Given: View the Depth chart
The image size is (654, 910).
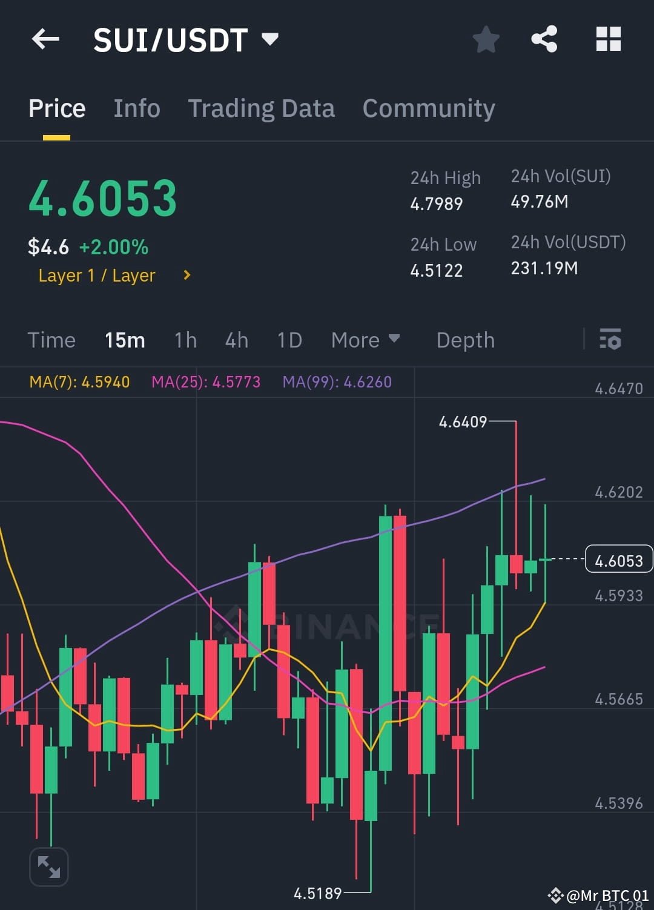Looking at the screenshot, I should coord(465,340).
